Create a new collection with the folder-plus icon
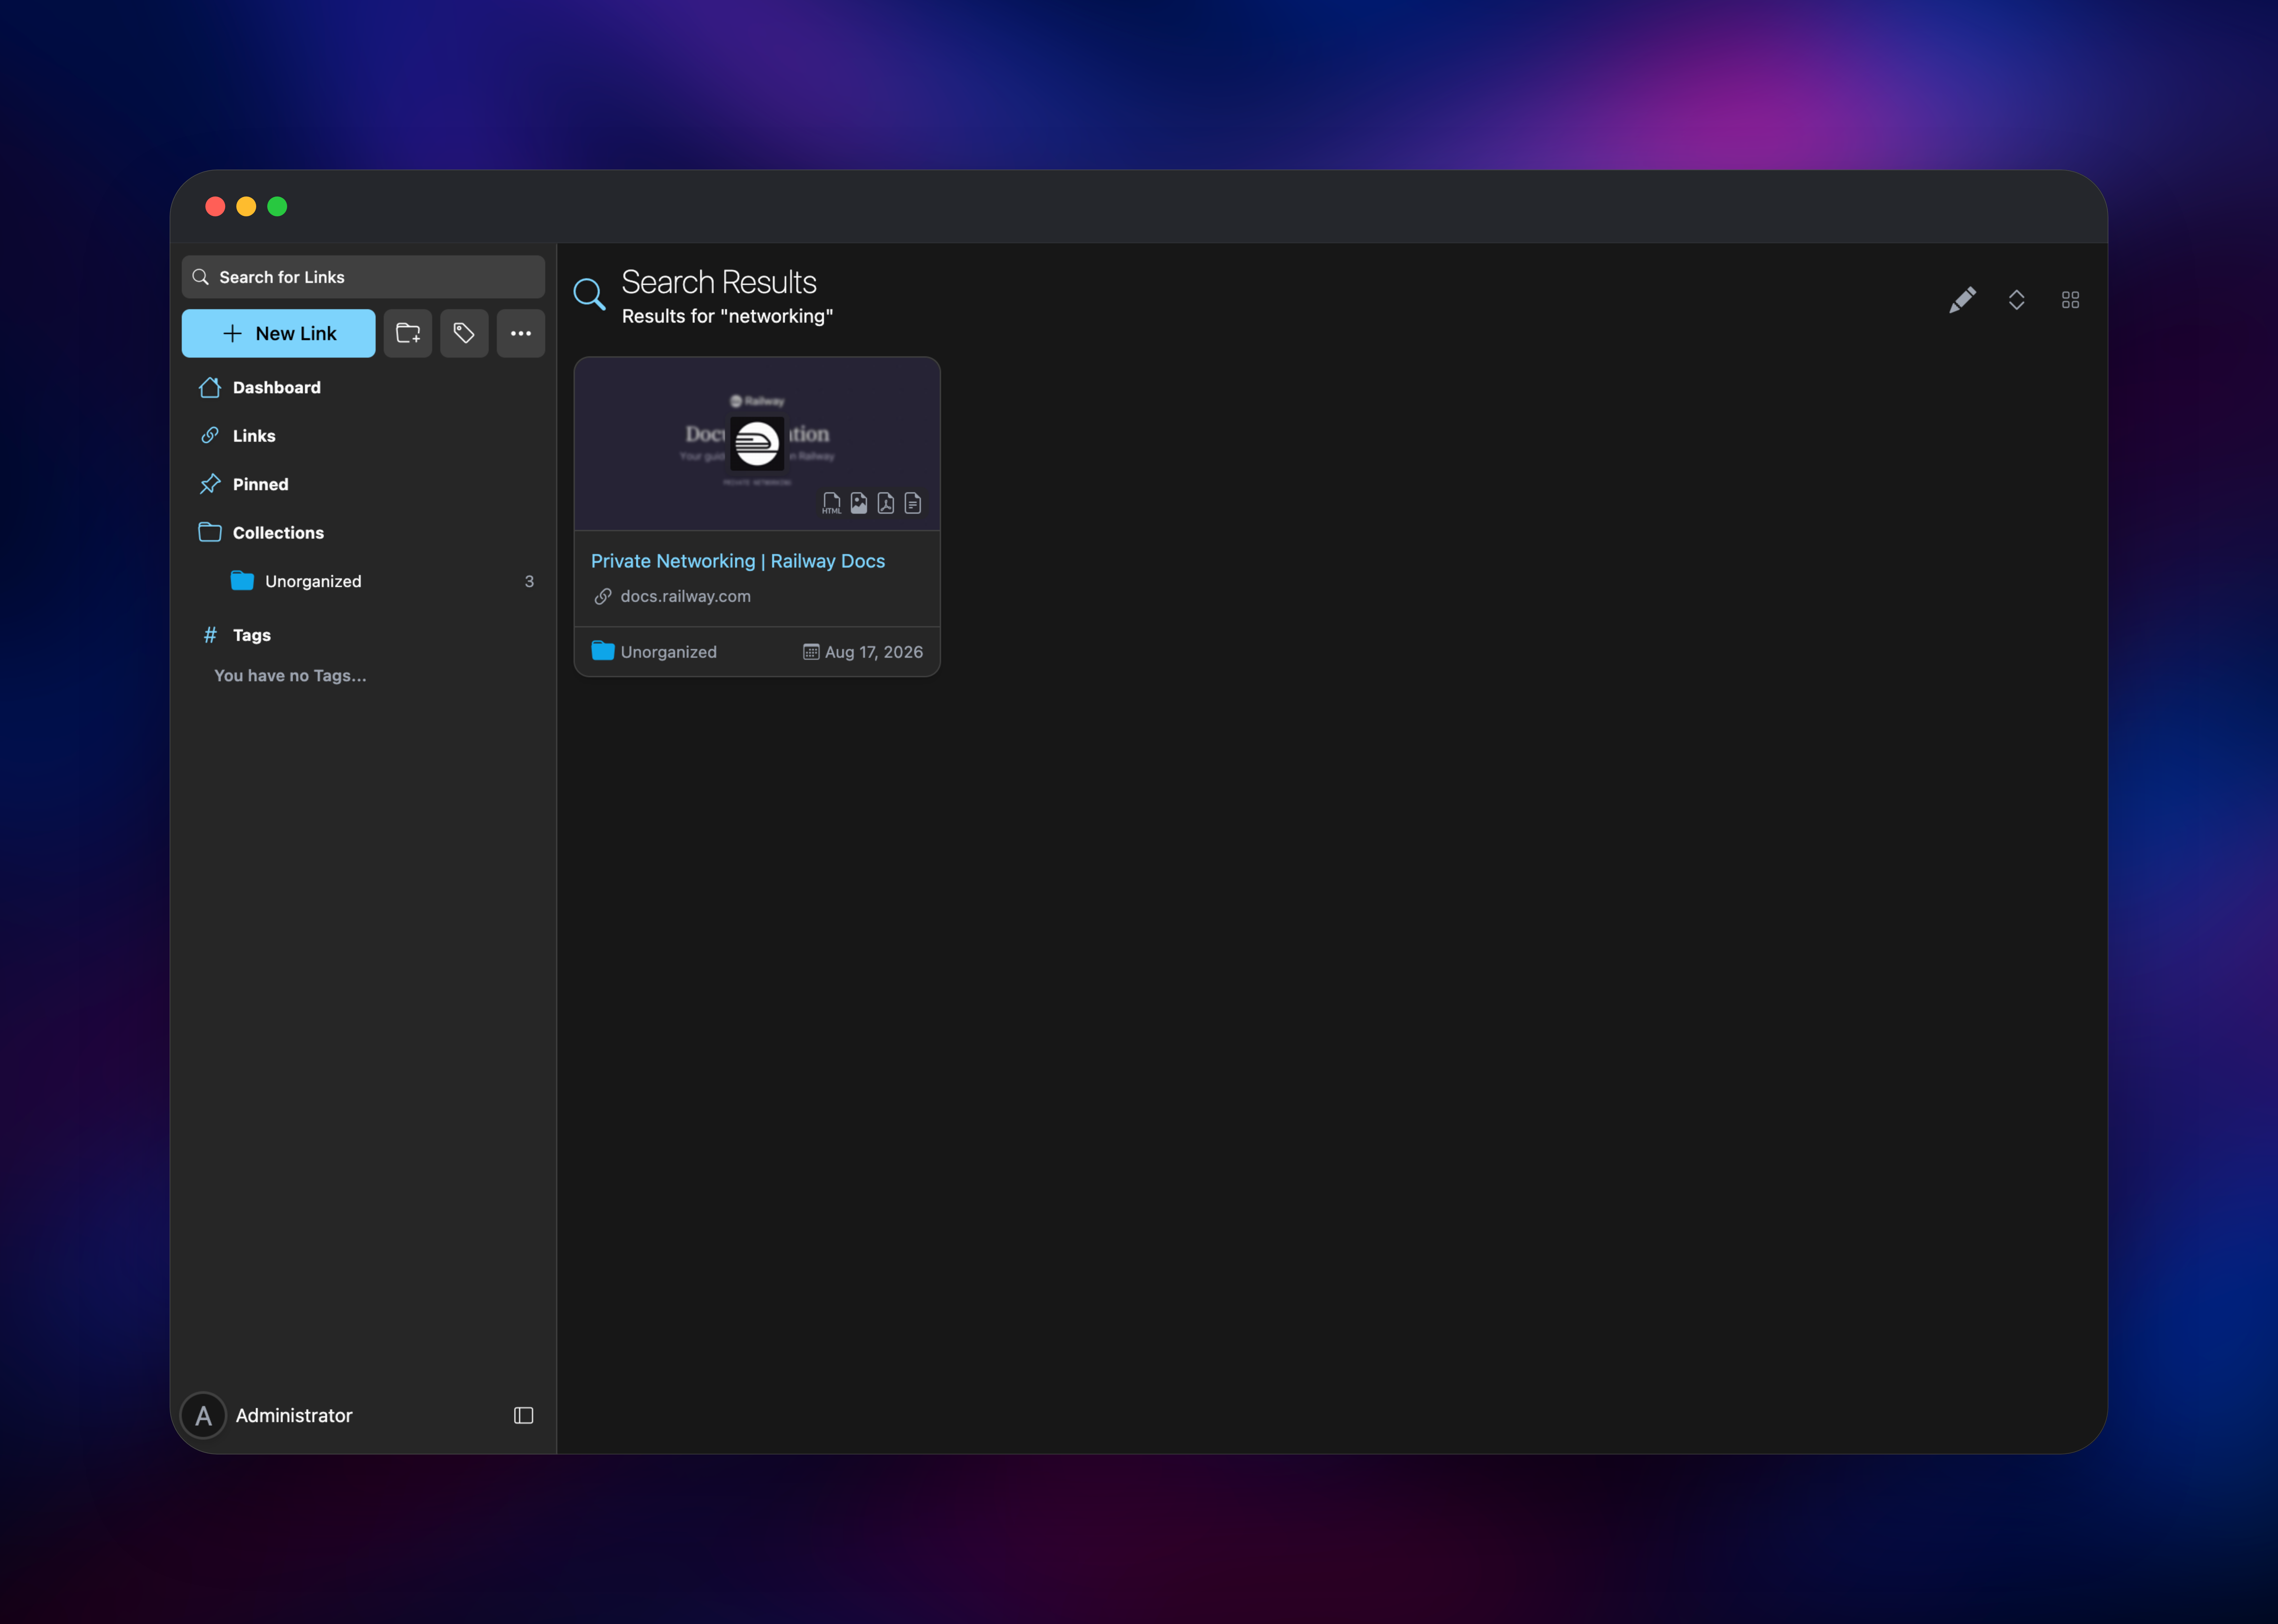The height and width of the screenshot is (1624, 2278). (408, 333)
